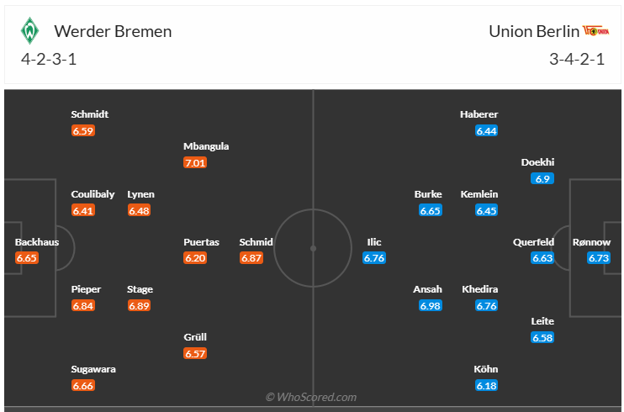Select Köhn's 6.18 rating badge

(x=487, y=385)
